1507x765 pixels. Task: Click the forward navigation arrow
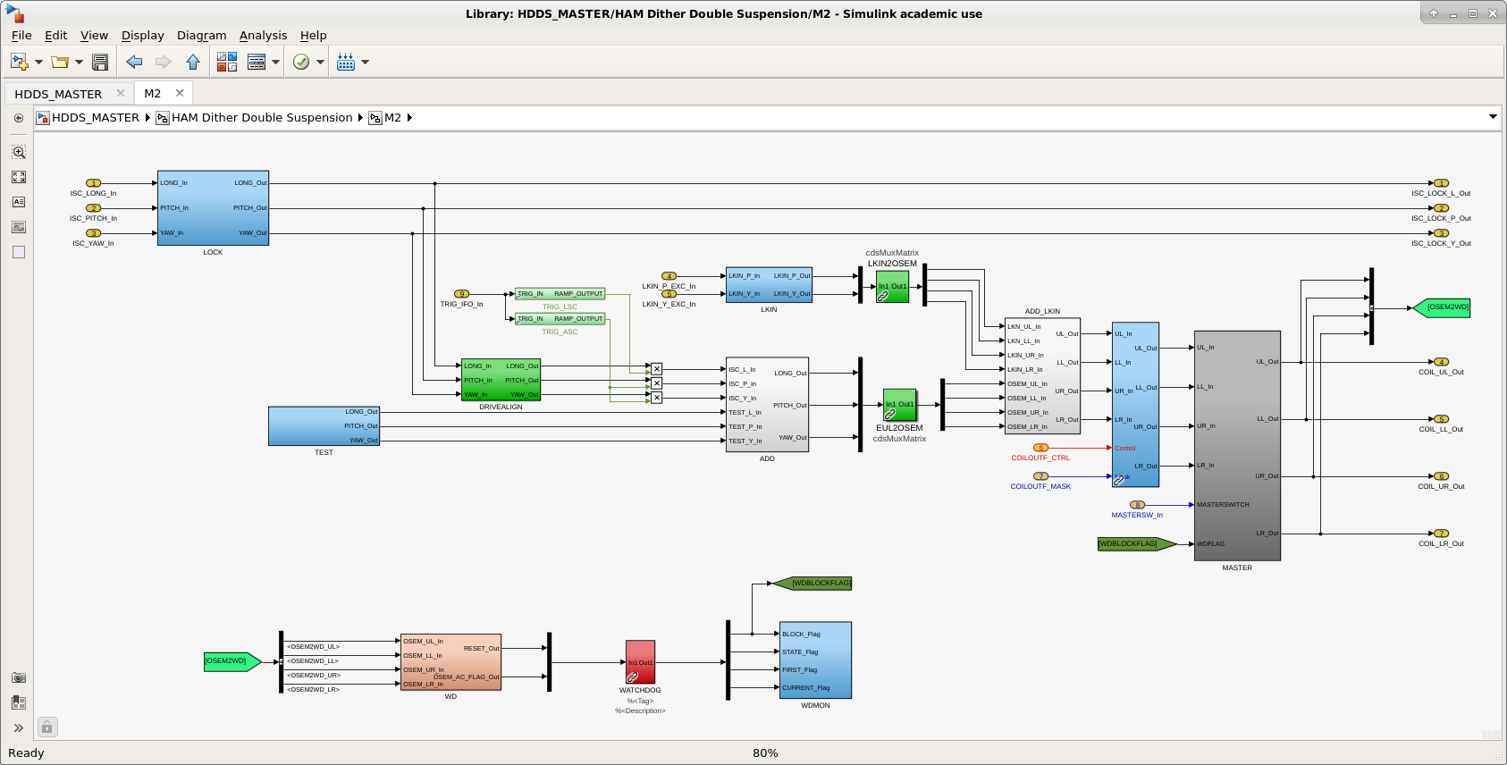click(x=163, y=62)
